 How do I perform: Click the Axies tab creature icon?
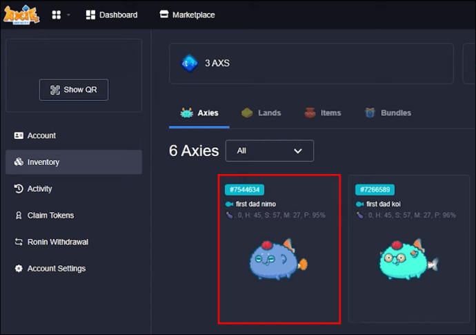pyautogui.click(x=187, y=113)
